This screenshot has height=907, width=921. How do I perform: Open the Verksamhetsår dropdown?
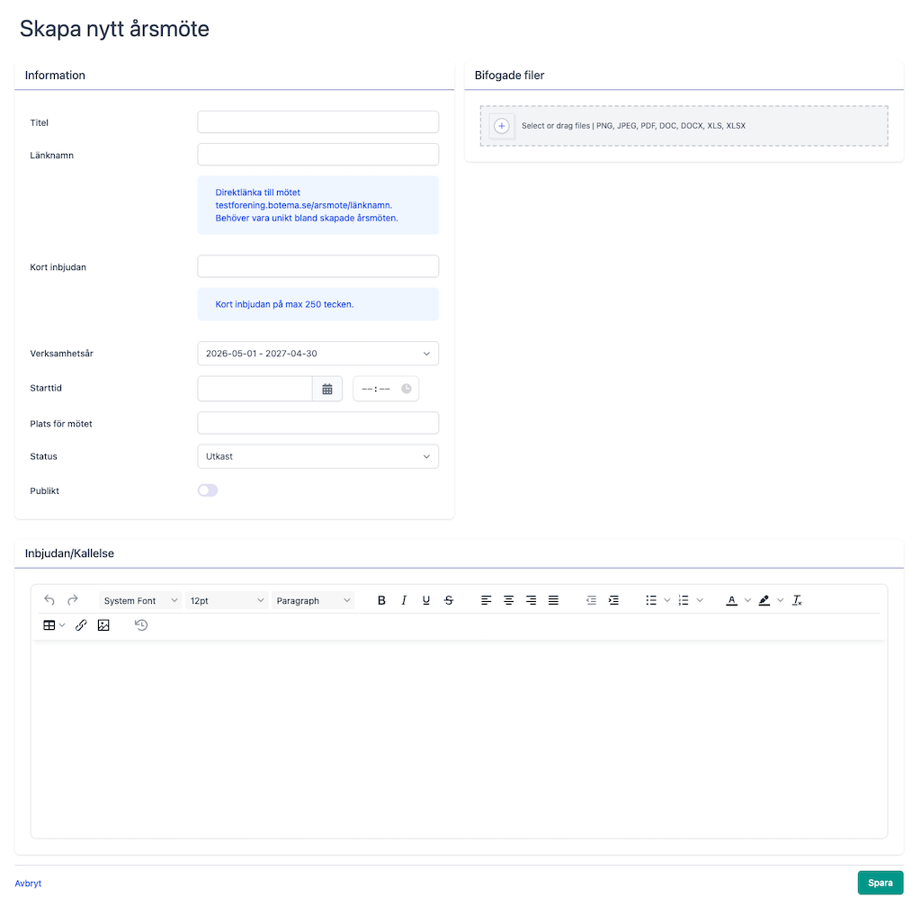pos(318,354)
